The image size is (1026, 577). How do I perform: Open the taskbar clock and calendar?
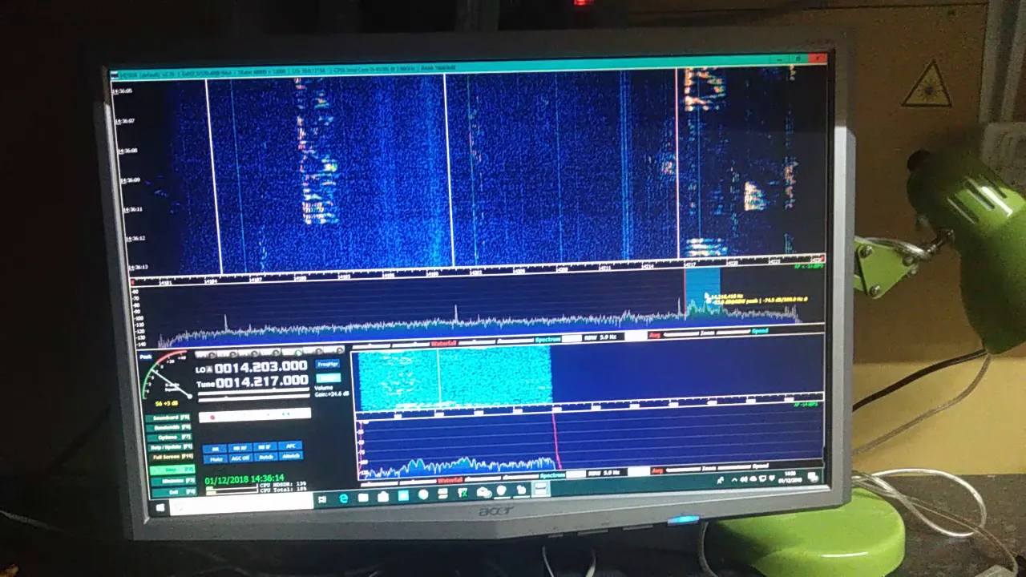(x=790, y=478)
